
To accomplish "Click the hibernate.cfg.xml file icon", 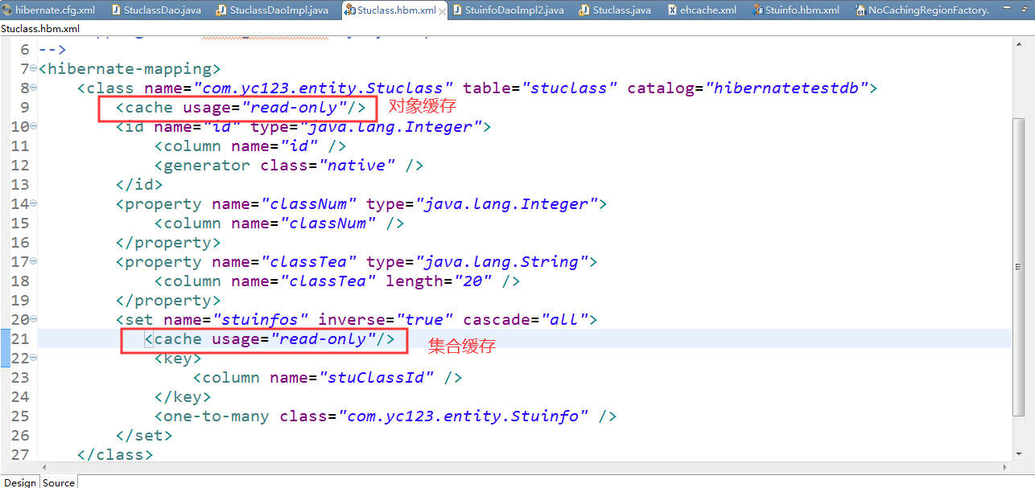I will [8, 10].
